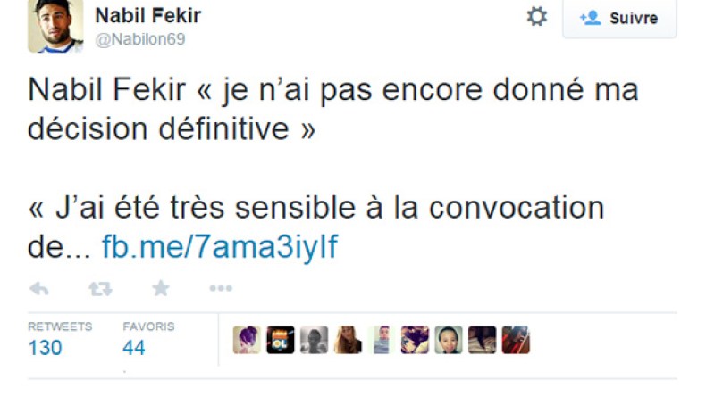This screenshot has width=706, height=396.
Task: Open the three-dots more options
Action: (x=220, y=288)
